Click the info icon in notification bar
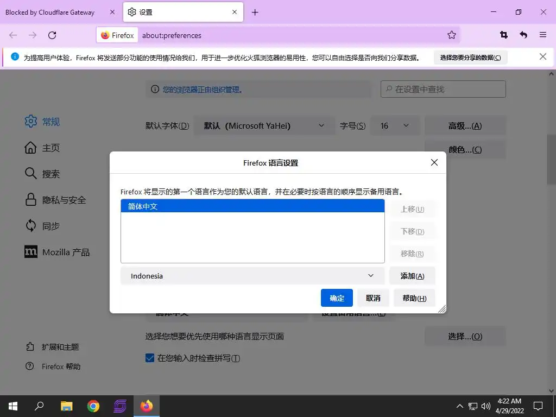This screenshot has height=417, width=556. point(15,56)
